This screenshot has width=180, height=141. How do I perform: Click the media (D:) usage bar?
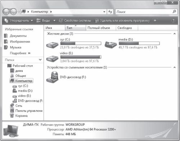(x=139, y=43)
